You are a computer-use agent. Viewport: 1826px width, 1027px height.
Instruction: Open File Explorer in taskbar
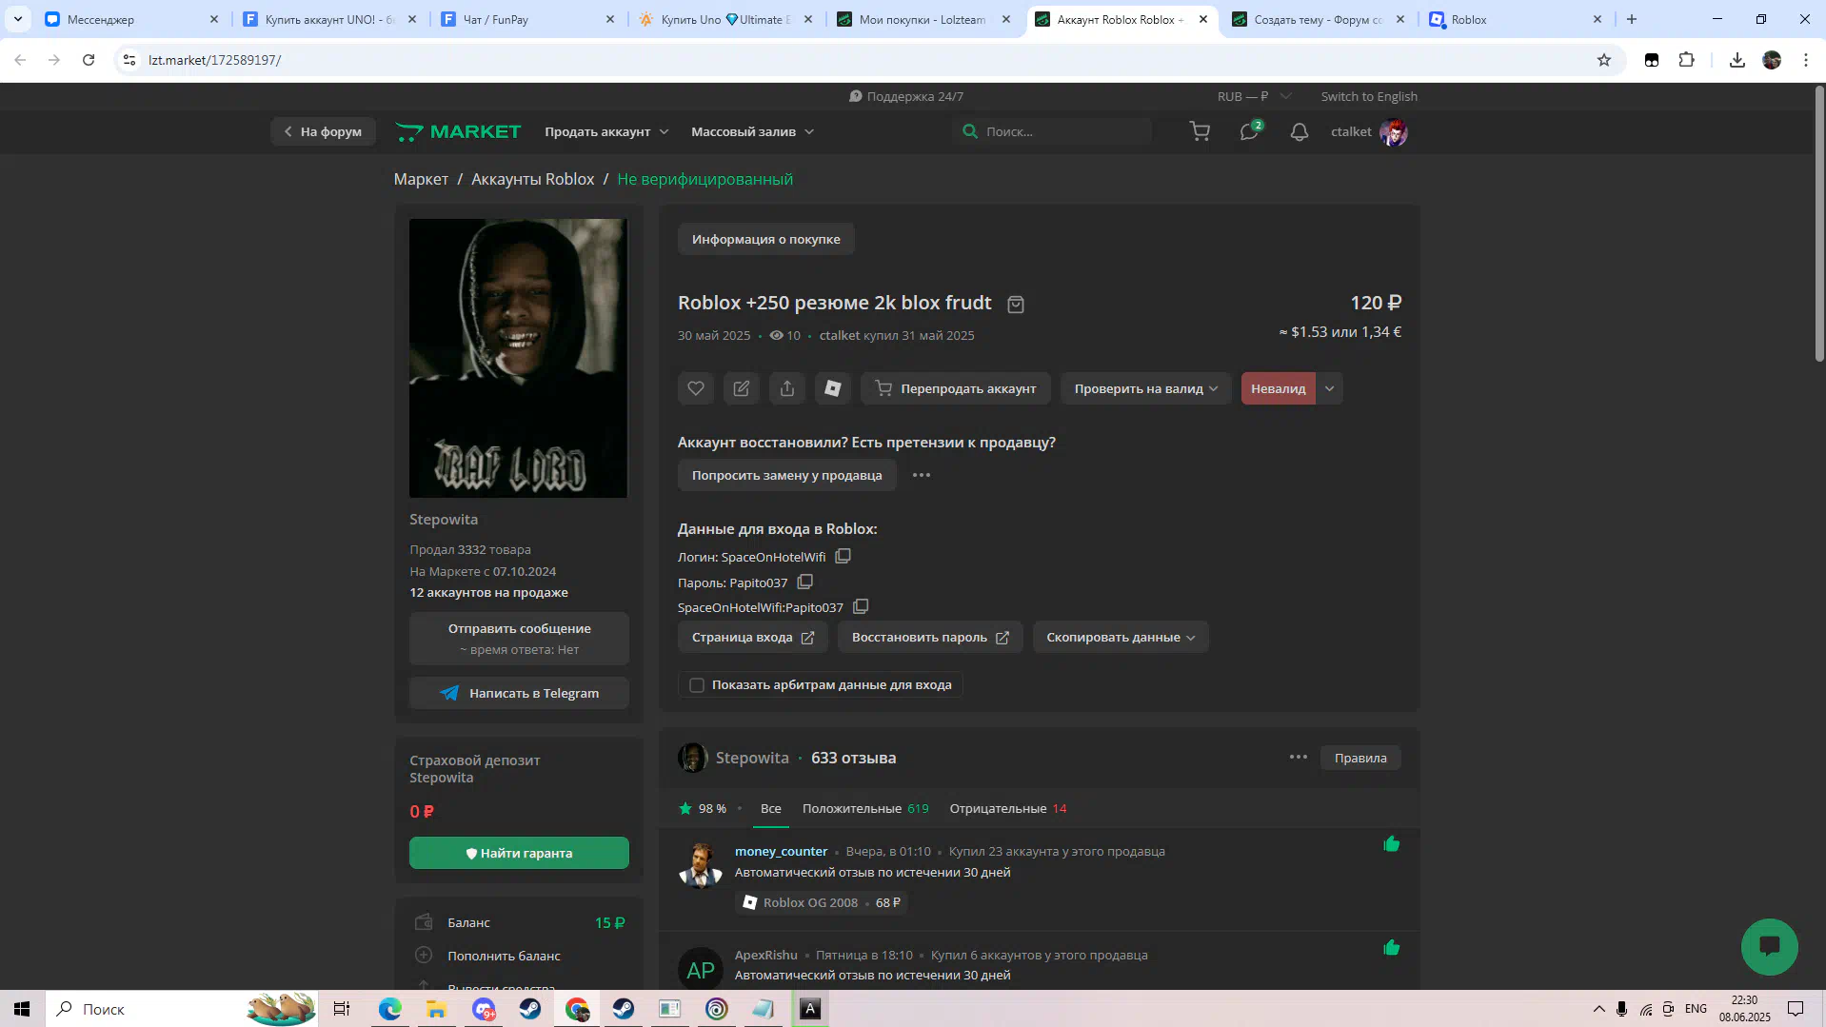(x=437, y=1009)
